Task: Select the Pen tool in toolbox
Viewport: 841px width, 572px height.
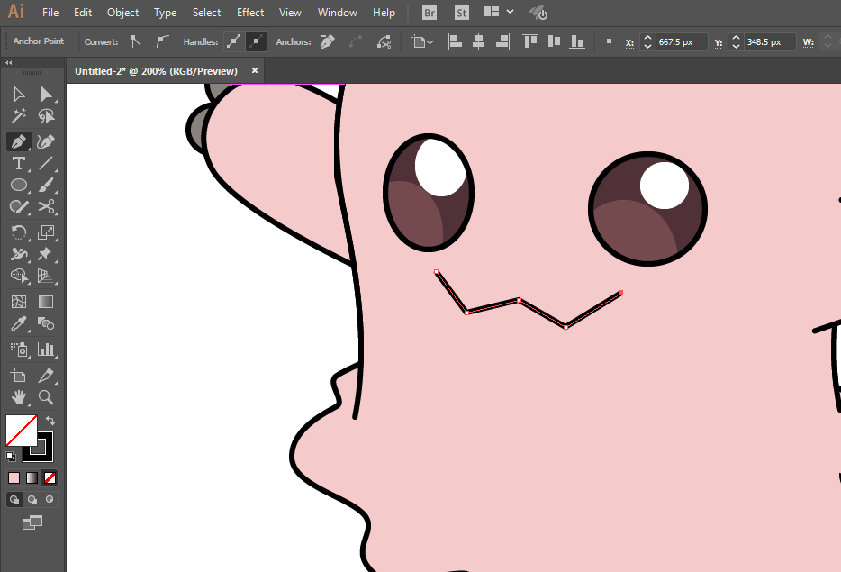Action: tap(19, 141)
